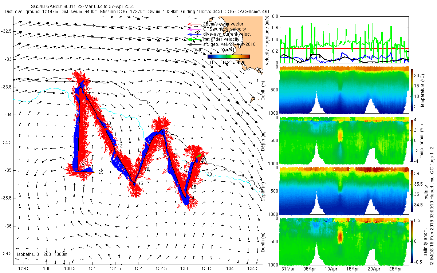
Task: Click the salinity anomaly hotspot near 12 Apr
Action: [x=340, y=236]
